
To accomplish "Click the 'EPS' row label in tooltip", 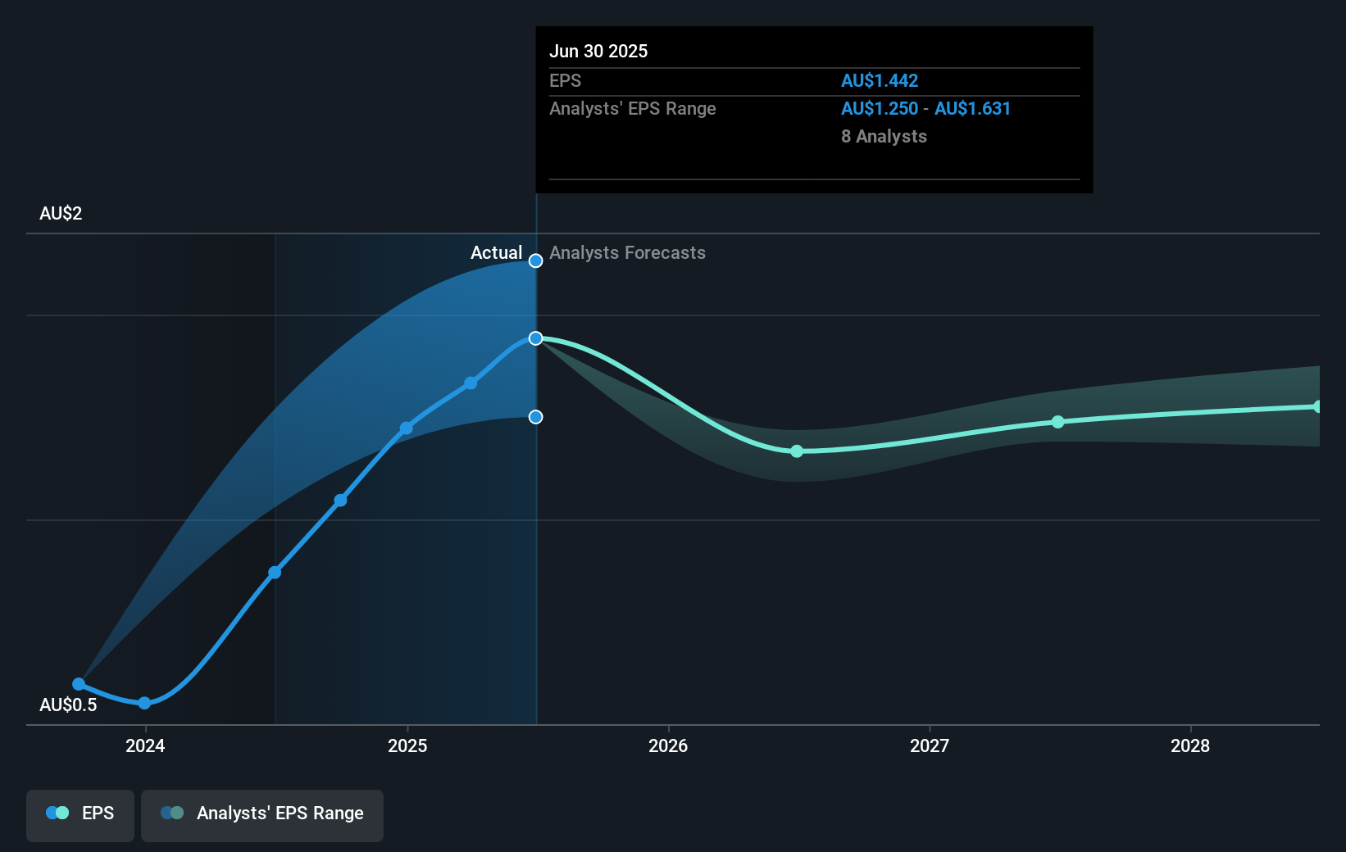I will click(x=565, y=81).
